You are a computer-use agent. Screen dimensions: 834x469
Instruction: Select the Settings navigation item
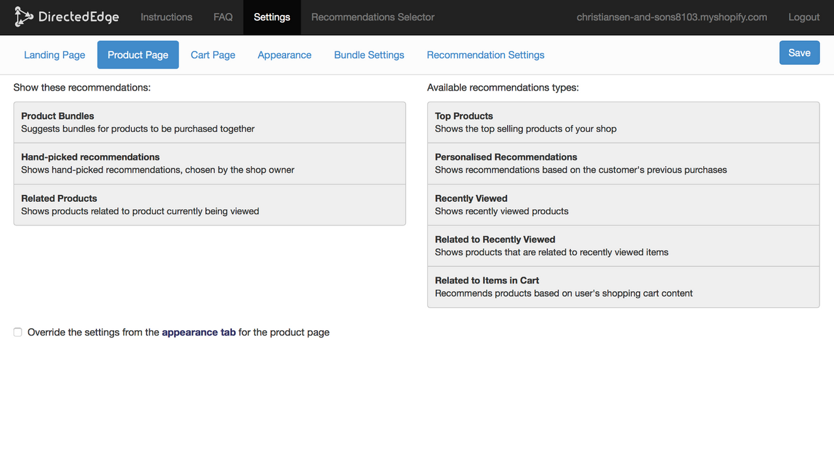[x=272, y=17]
